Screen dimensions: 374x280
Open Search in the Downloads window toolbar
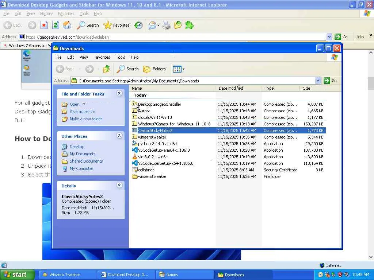(127, 69)
